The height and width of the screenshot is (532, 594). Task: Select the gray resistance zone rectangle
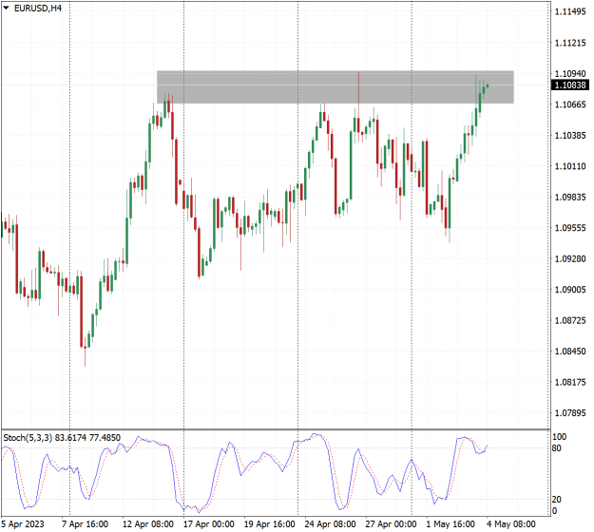click(x=335, y=86)
